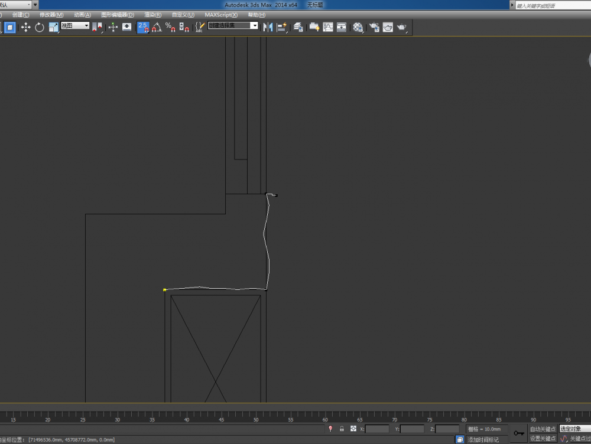Click the Mirror tool icon
The height and width of the screenshot is (444, 591).
pos(268,27)
